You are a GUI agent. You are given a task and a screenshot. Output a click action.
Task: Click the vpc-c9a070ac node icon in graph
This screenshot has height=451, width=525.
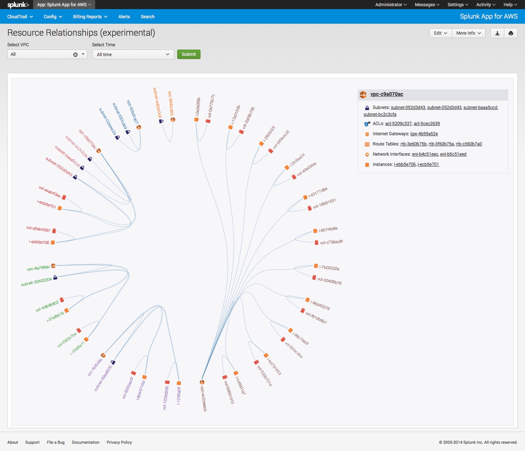(98, 151)
